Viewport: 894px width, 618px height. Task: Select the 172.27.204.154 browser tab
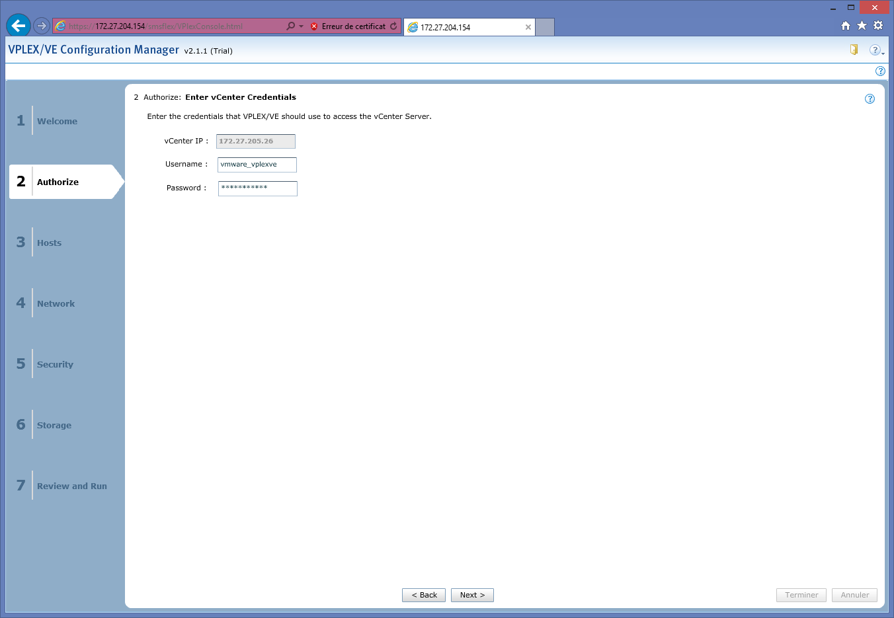click(x=463, y=27)
